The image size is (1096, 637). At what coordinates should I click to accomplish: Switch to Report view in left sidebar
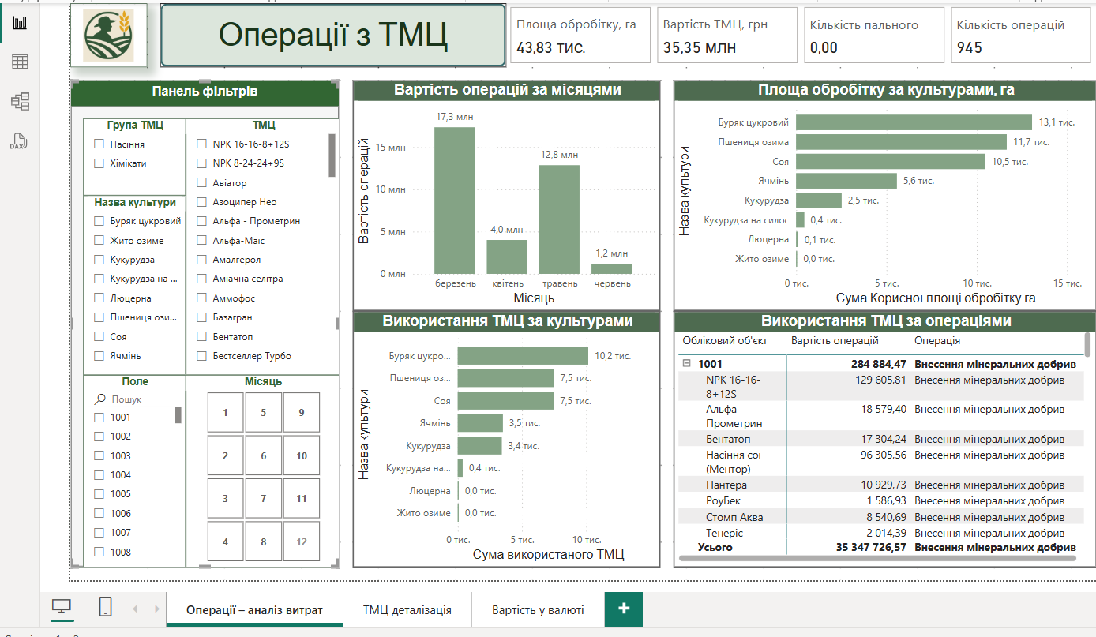click(x=20, y=22)
